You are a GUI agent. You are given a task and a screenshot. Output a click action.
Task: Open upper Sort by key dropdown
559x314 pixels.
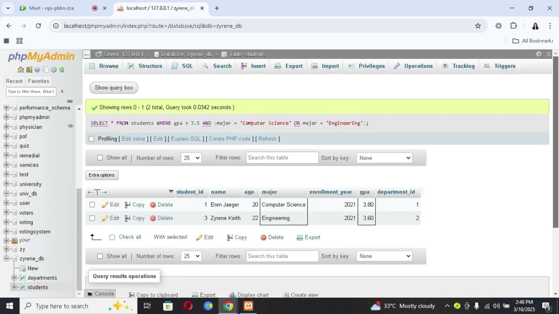click(x=384, y=158)
